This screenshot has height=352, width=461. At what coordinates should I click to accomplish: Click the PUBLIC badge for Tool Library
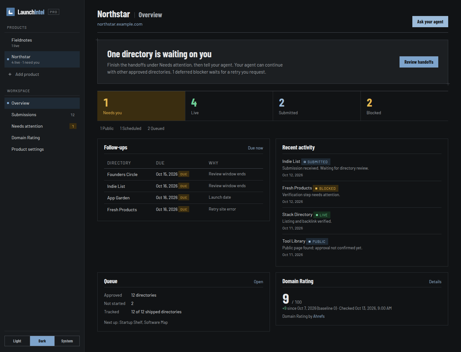click(x=317, y=242)
